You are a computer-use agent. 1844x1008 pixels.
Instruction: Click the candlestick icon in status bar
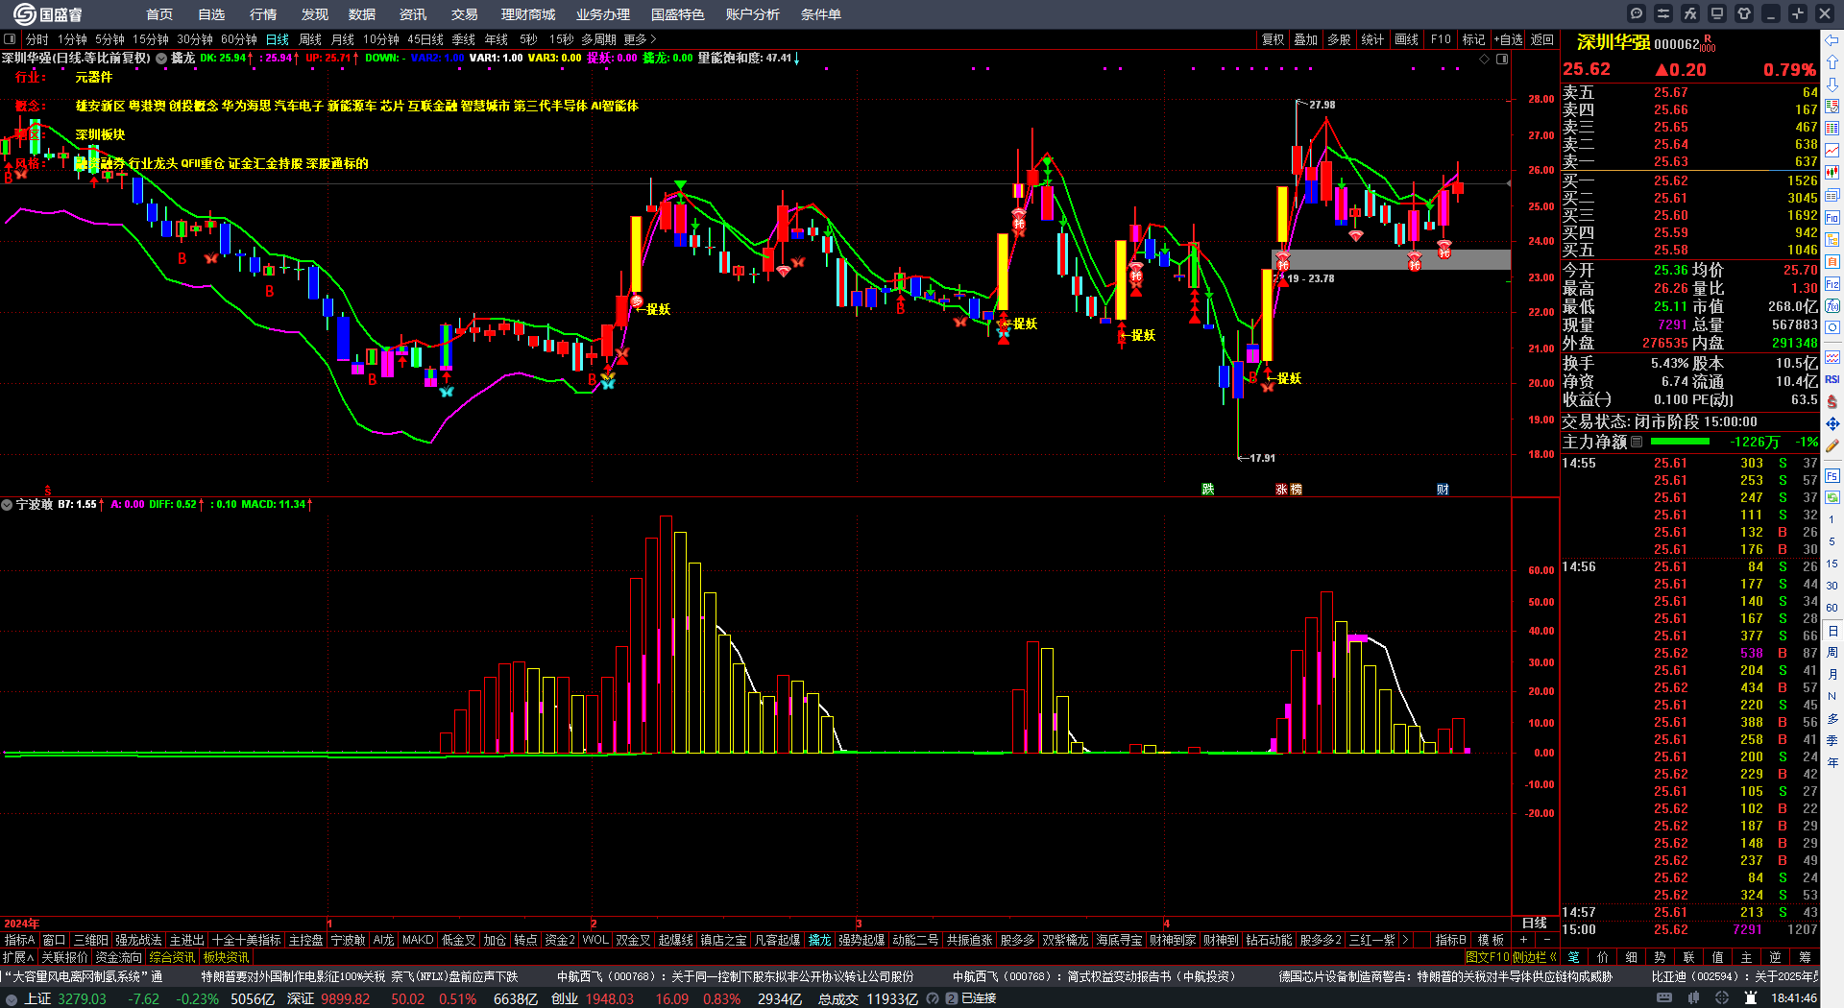pos(1695,998)
